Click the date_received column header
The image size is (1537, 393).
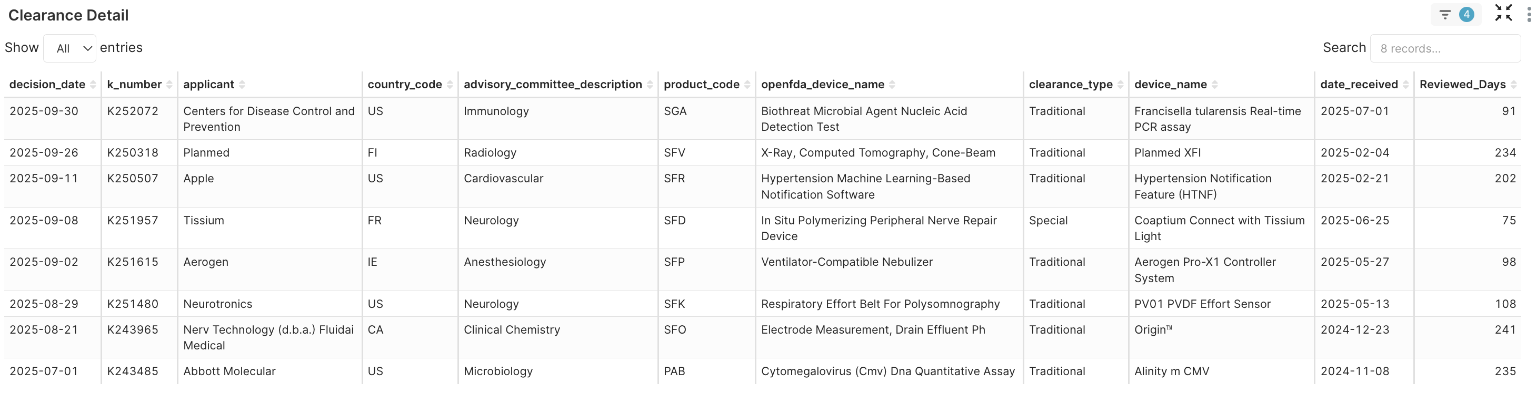pyautogui.click(x=1359, y=85)
